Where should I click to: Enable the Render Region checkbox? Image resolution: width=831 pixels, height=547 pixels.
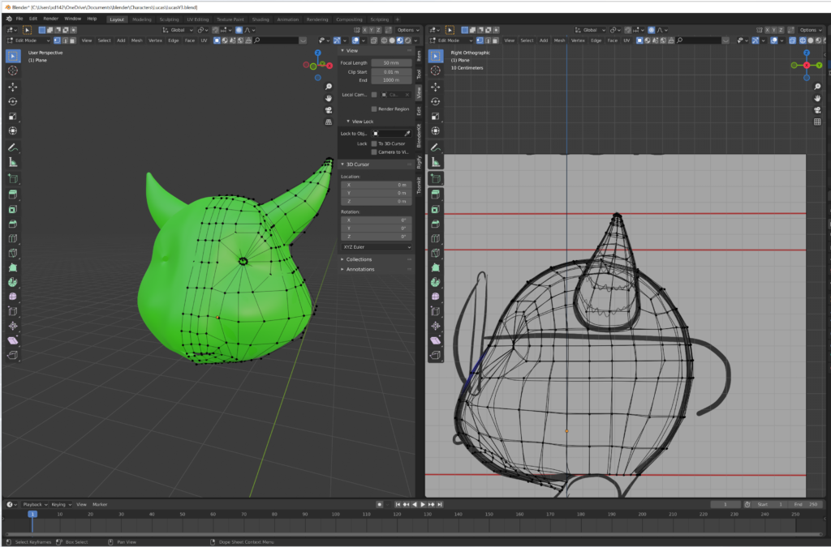click(x=374, y=109)
